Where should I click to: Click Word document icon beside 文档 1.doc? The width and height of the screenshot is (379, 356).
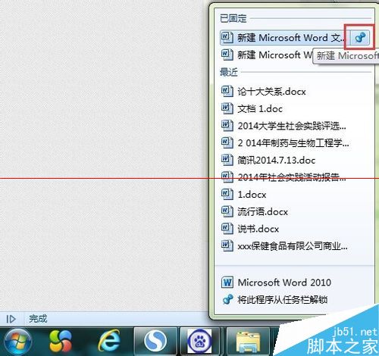coord(227,108)
